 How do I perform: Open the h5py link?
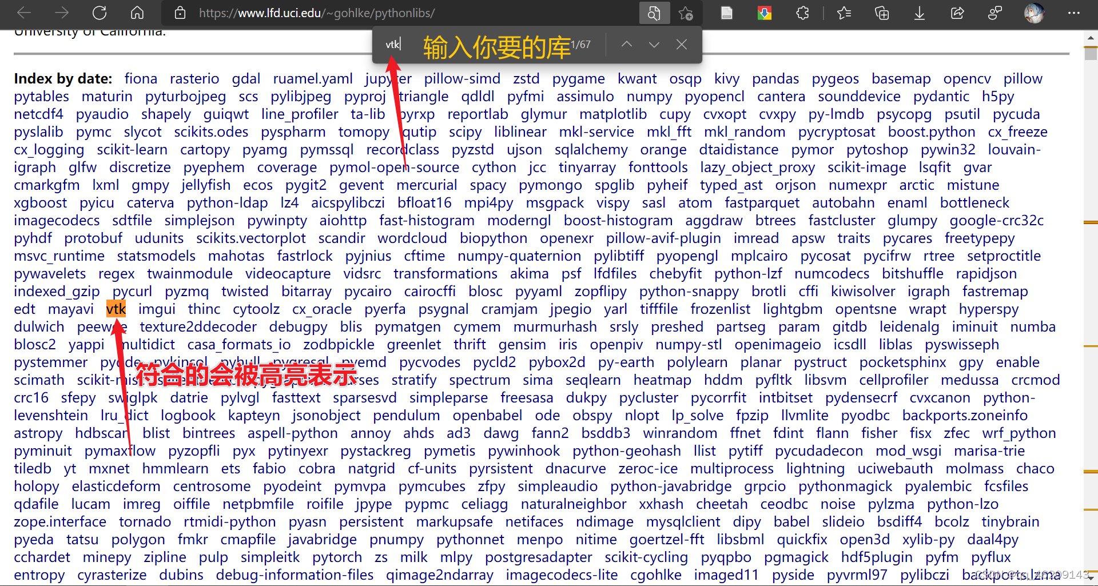click(998, 97)
